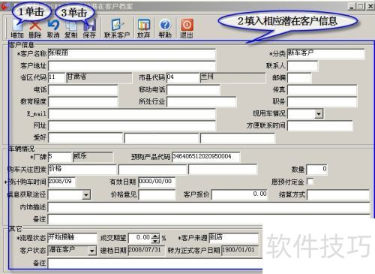Click the 增加 add icon

tap(17, 26)
